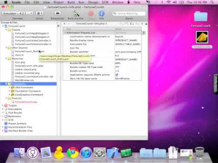The image size is (218, 163).
Task: Launch iTunes from the Dock
Action: pos(86,153)
